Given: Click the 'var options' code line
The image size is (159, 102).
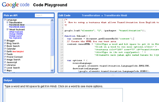Looking at the screenshot, I should pyautogui.click(x=77, y=60).
